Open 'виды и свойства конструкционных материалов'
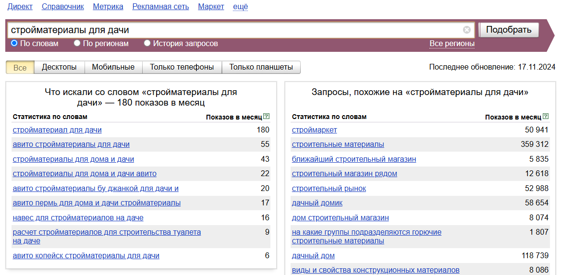 pos(376,270)
